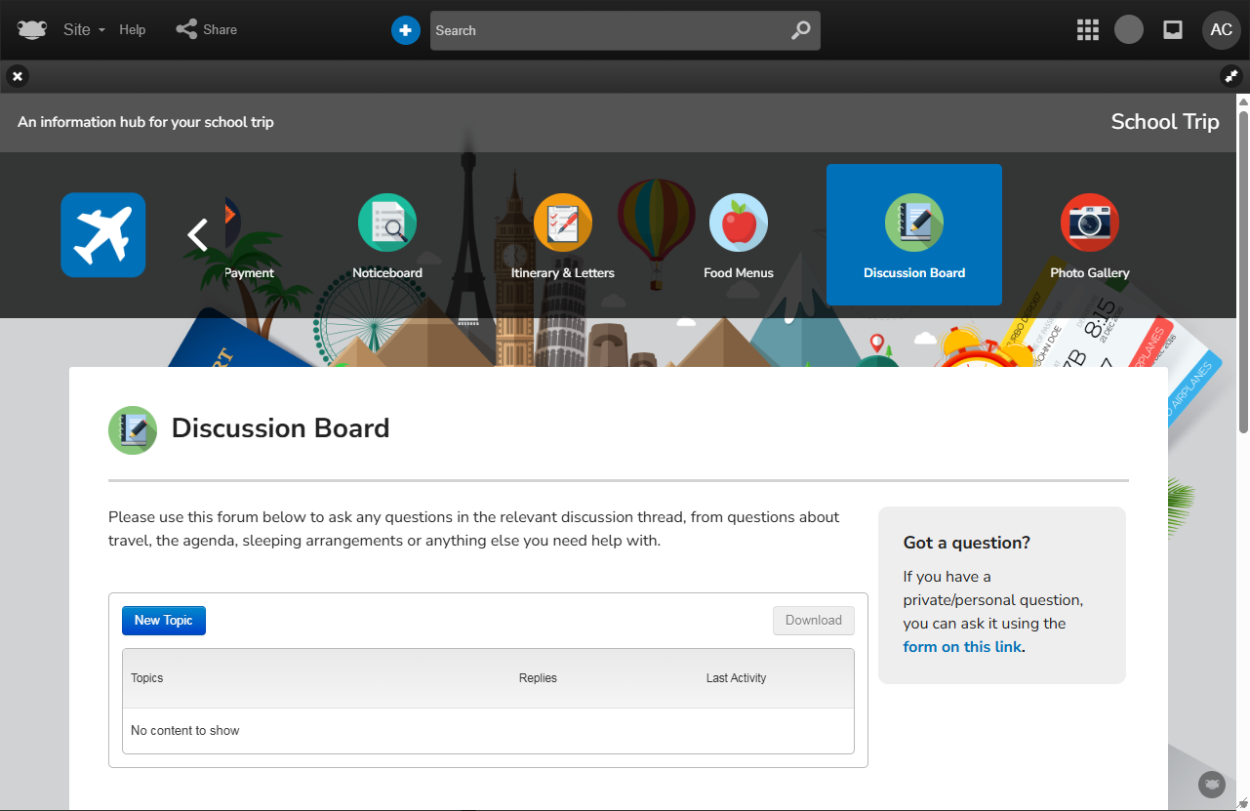Viewport: 1250px width, 811px height.
Task: Close the site bar with X icon
Action: click(x=18, y=76)
